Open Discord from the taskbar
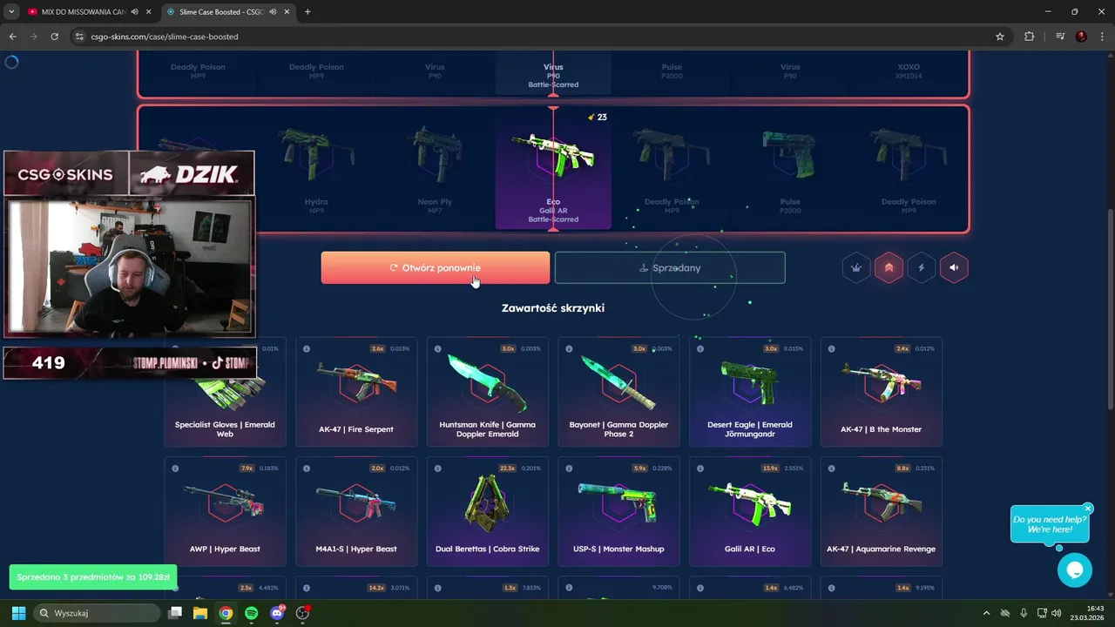Image resolution: width=1115 pixels, height=627 pixels. pyautogui.click(x=277, y=613)
